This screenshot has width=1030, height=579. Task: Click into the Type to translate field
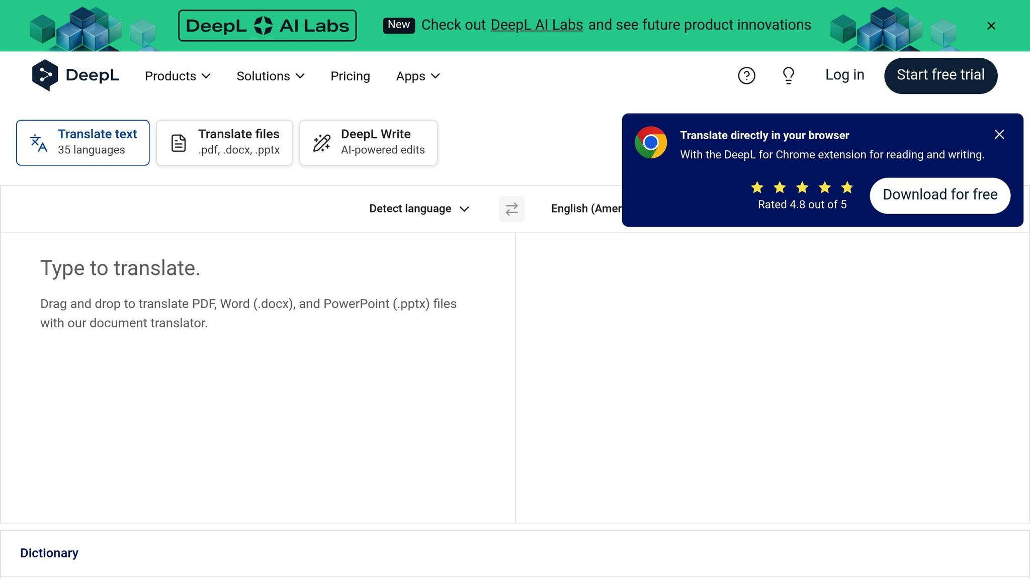[x=257, y=377]
